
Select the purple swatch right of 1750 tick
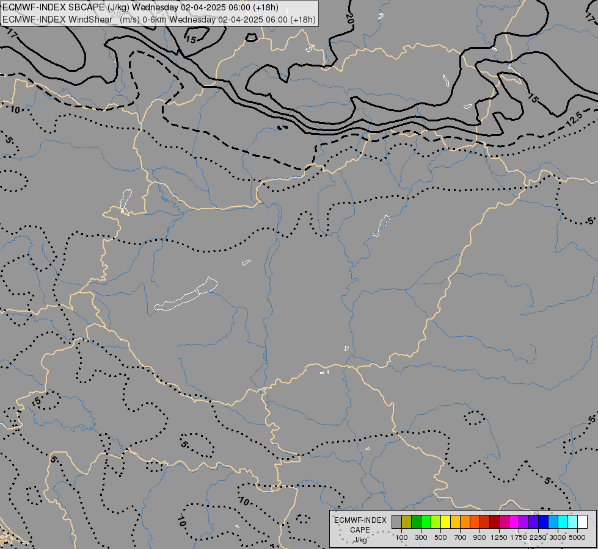tap(523, 522)
